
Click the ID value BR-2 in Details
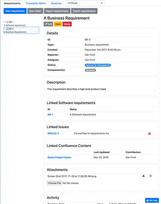87,40
